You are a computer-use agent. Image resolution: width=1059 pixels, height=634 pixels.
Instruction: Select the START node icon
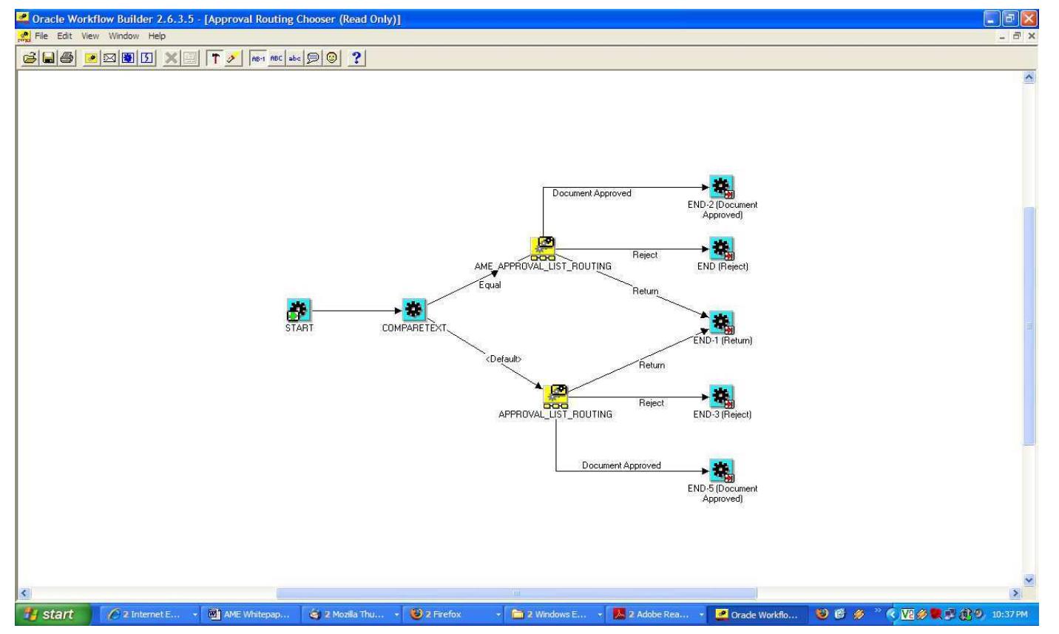pyautogui.click(x=299, y=310)
